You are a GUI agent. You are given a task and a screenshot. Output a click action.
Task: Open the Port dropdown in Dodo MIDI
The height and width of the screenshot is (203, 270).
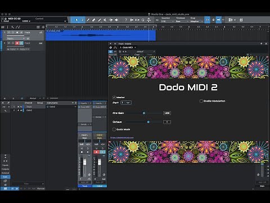(x=126, y=103)
